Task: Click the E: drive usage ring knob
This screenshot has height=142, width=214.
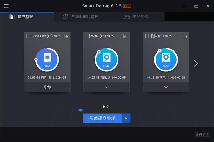Action: [x=159, y=50]
